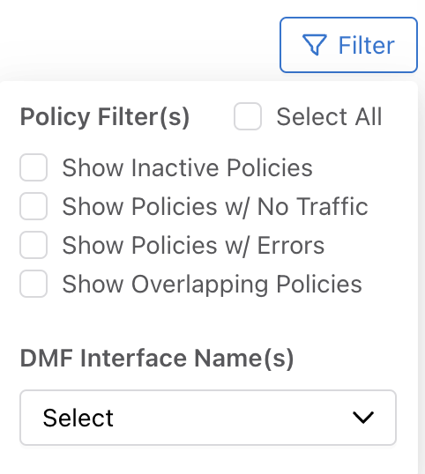
Task: Enable the Show Inactive Policies checkbox
Action: click(34, 167)
